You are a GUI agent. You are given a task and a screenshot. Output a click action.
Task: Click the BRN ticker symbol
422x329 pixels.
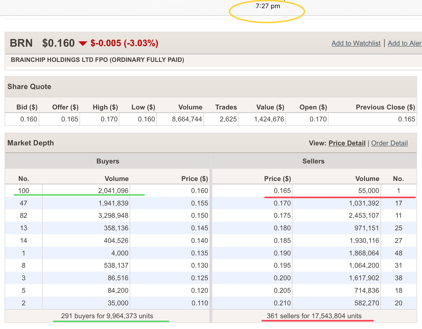tap(21, 43)
